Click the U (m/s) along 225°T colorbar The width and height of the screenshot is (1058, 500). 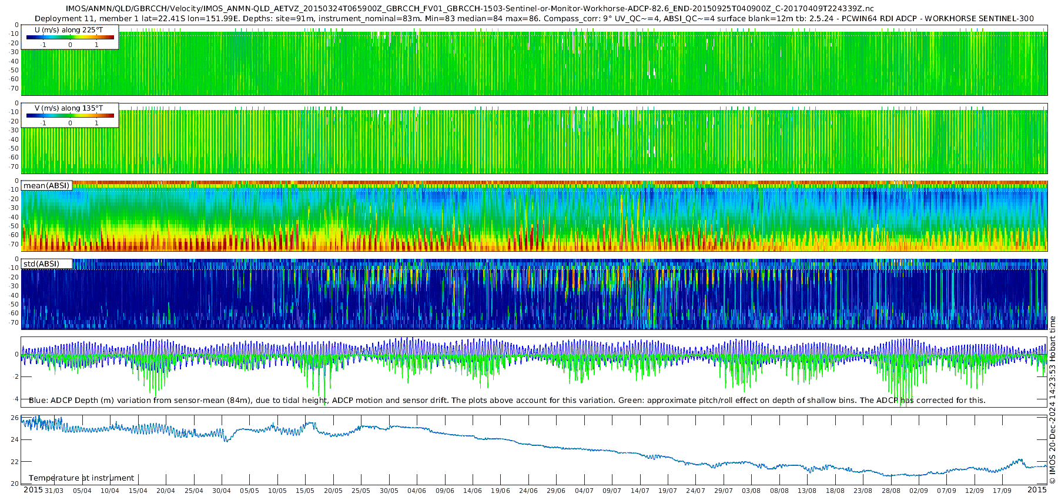click(70, 38)
